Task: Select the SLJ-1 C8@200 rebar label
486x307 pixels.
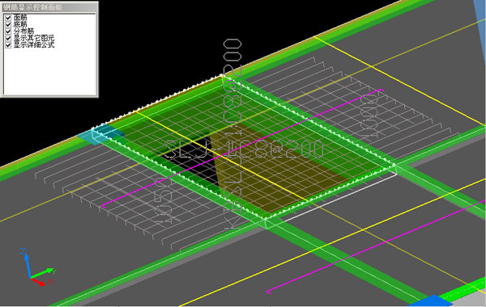Action: [244, 150]
